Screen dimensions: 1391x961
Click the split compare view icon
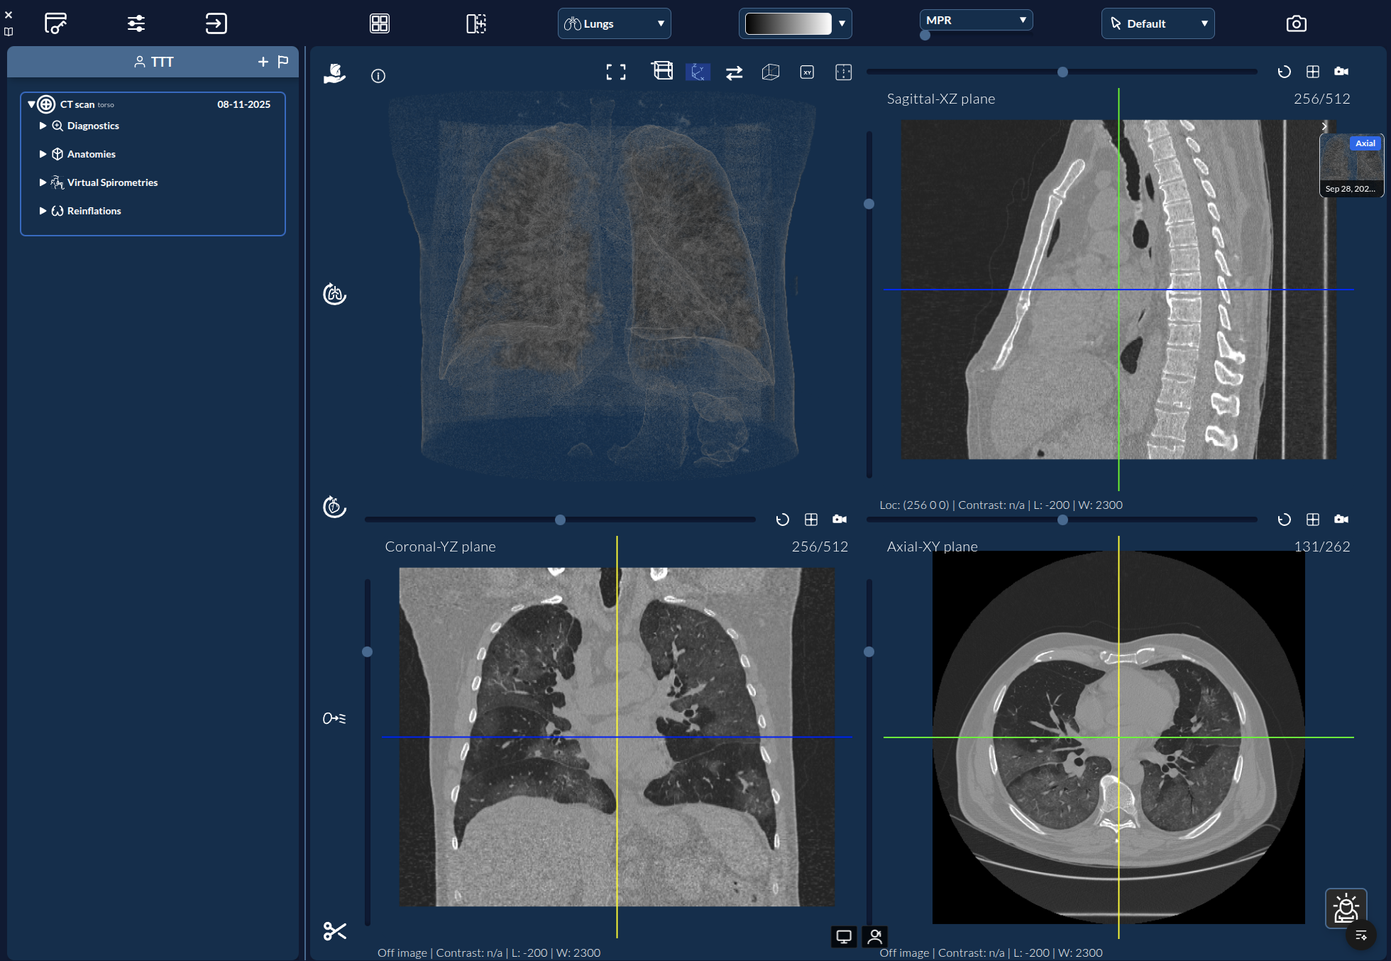point(476,23)
